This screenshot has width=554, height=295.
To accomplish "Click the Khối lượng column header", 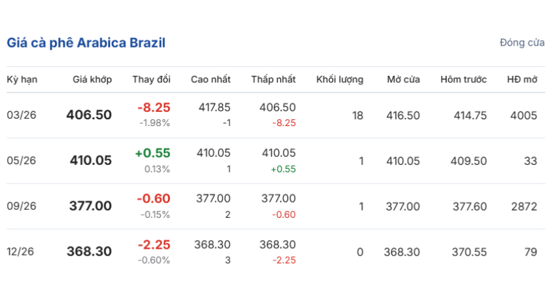I will coord(340,79).
